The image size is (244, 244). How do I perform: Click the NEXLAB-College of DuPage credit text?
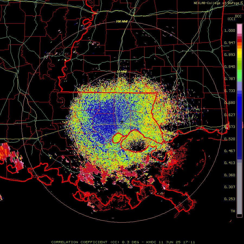[x=217, y=3]
